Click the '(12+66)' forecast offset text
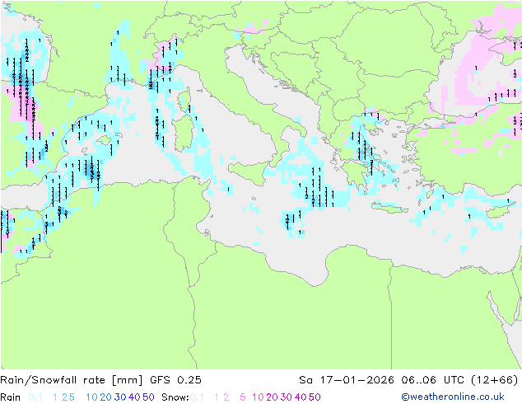The image size is (522, 404). (x=495, y=380)
